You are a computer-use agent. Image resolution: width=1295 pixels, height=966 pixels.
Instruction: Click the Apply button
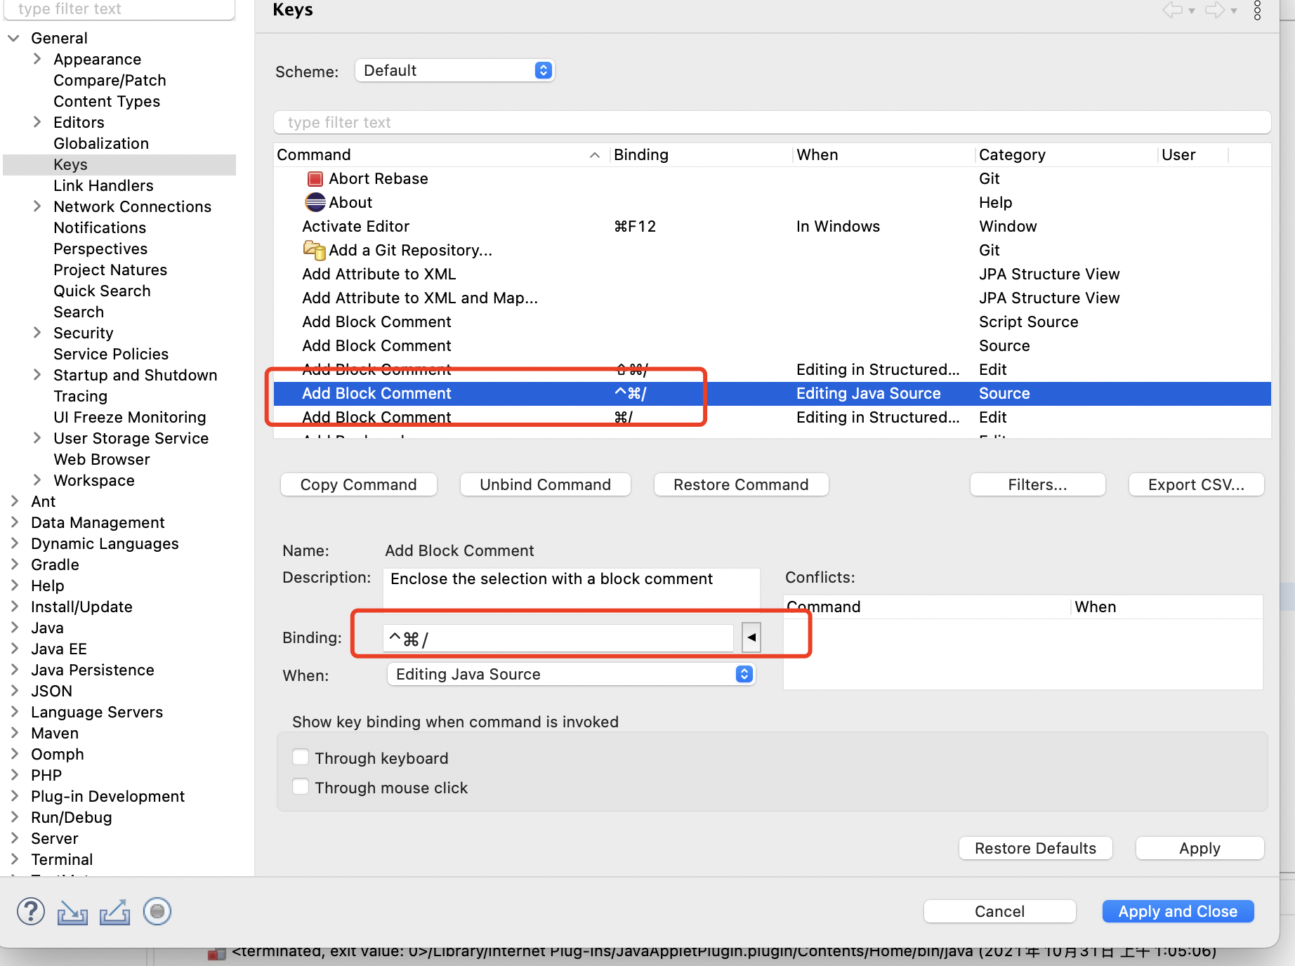click(x=1200, y=848)
